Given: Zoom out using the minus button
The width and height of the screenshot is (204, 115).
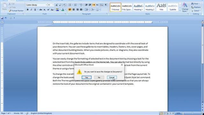Looking at the screenshot, I should [x=183, y=113].
